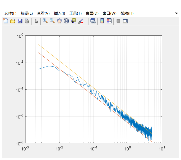The image size is (181, 160).
Task: Toggle the Edit Plot arrow tool
Action: pyautogui.click(x=36, y=21)
